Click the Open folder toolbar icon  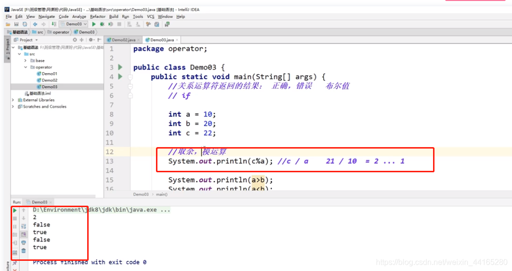[8, 24]
